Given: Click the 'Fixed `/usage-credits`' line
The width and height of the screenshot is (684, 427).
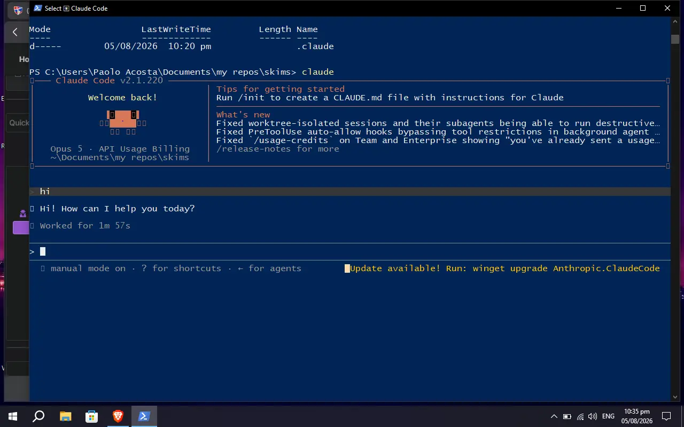Looking at the screenshot, I should 438,140.
